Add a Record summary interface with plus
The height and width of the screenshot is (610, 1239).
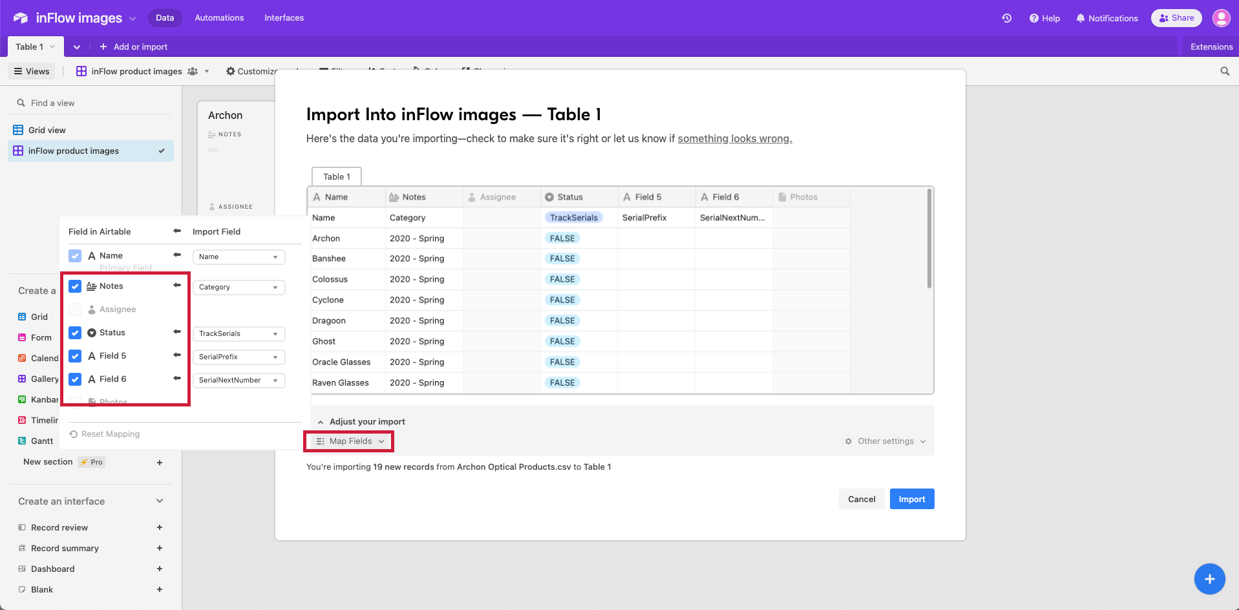point(160,548)
